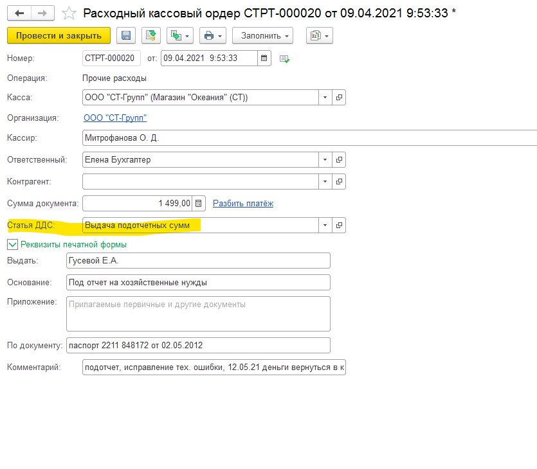The image size is (537, 469).
Task: Save document using the floppy disk icon
Action: pyautogui.click(x=126, y=36)
